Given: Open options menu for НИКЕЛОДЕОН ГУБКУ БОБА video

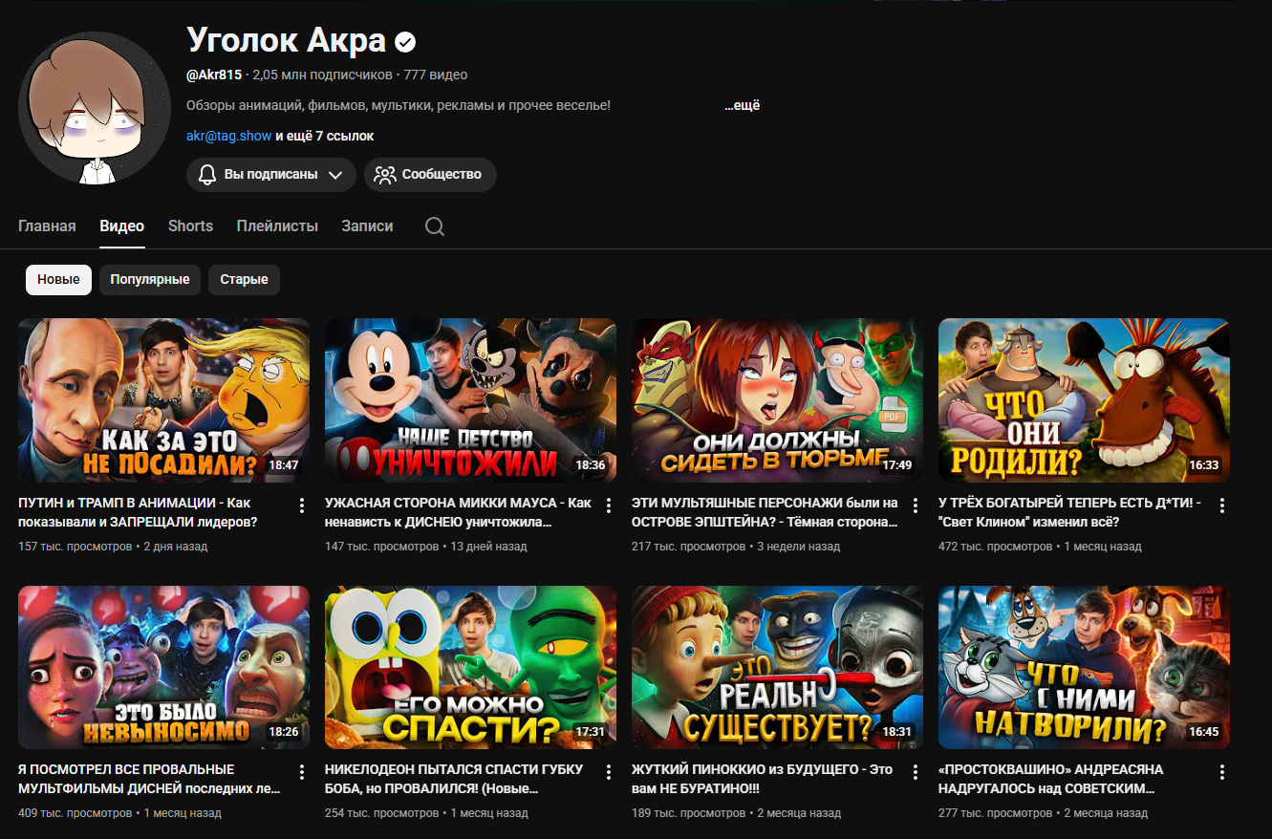Looking at the screenshot, I should coord(609,772).
